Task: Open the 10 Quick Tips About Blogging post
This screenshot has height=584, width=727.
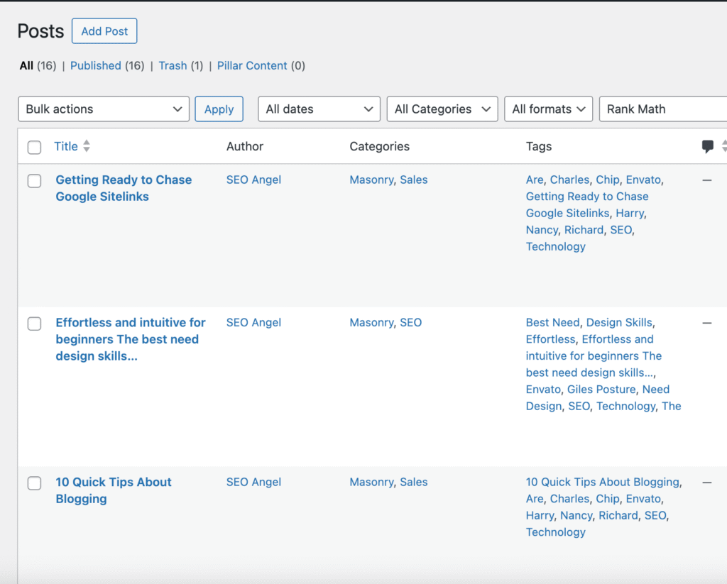Action: (114, 490)
